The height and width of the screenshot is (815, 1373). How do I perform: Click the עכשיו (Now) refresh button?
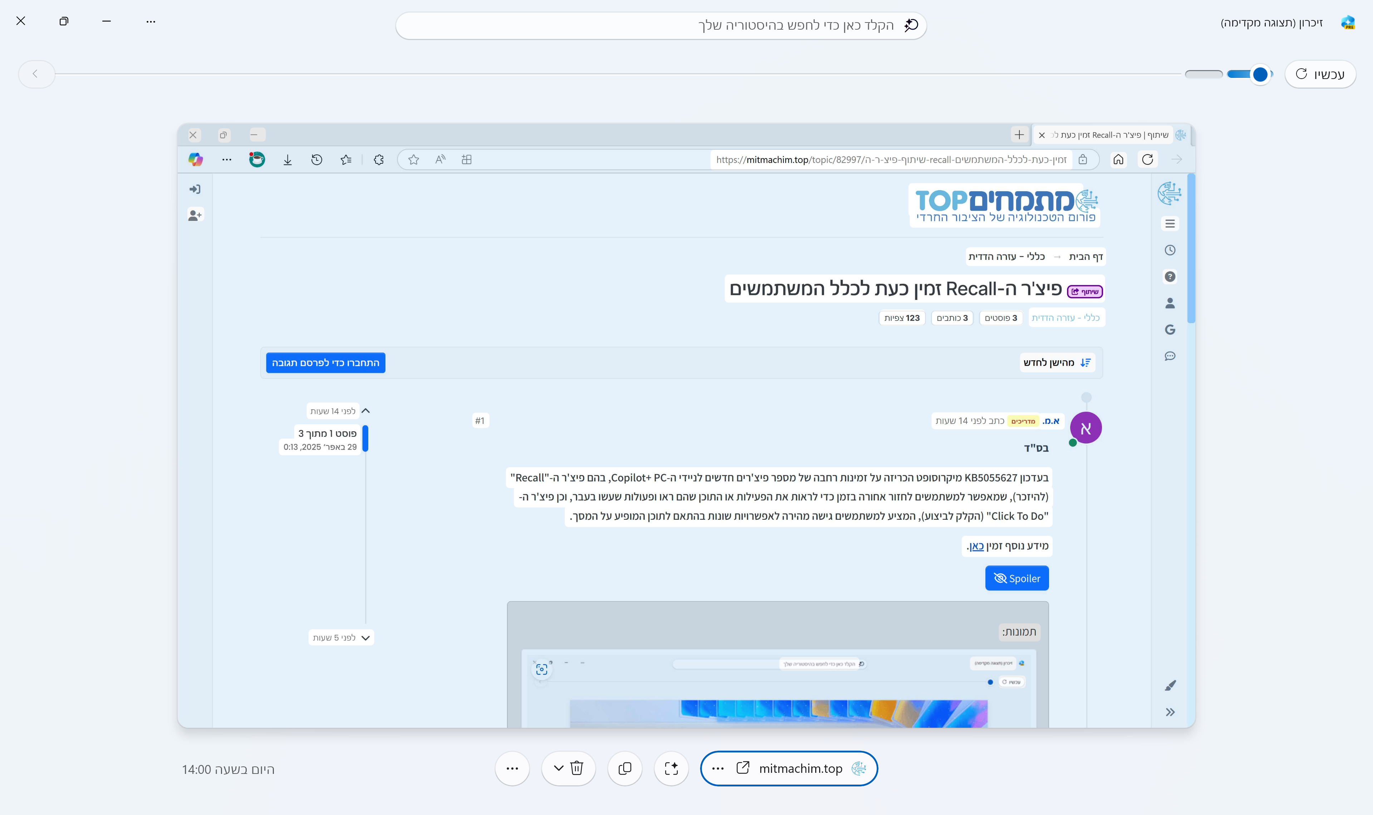[1320, 74]
